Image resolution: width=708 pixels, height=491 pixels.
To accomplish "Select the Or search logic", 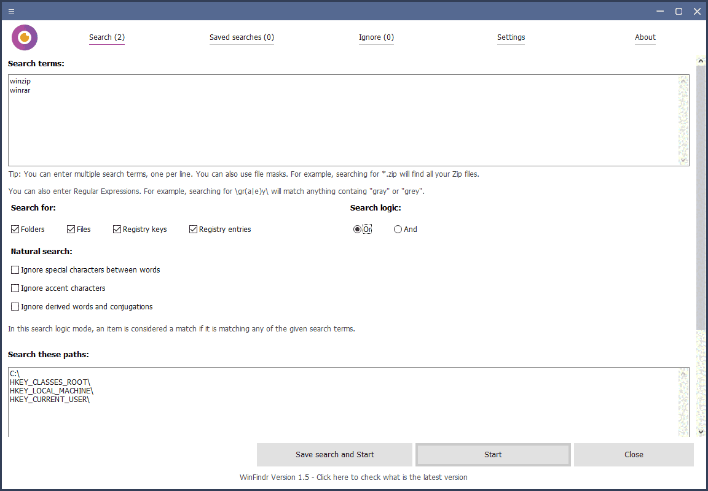I will pyautogui.click(x=357, y=229).
